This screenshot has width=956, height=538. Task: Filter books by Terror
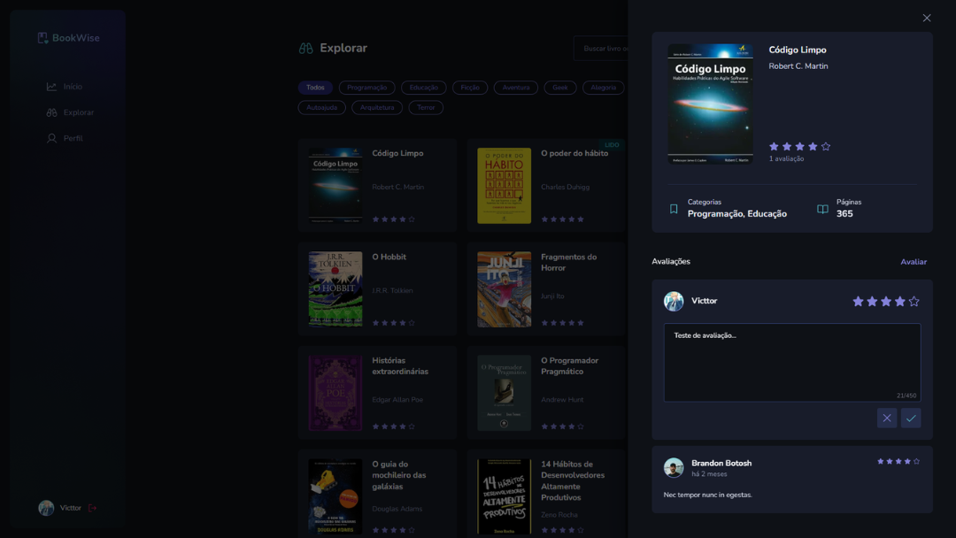click(x=426, y=107)
